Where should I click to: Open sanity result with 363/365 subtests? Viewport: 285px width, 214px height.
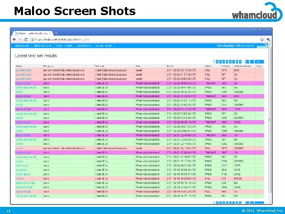click(19, 148)
